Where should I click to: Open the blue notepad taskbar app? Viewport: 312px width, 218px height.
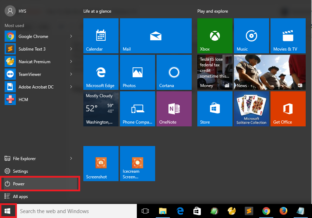[x=300, y=211]
